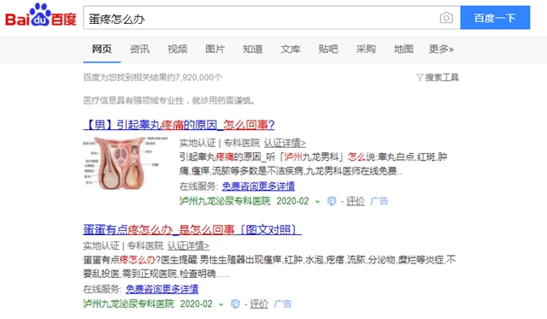This screenshot has width=547, height=319.
Task: Click 评价 link in first result
Action: click(x=356, y=201)
